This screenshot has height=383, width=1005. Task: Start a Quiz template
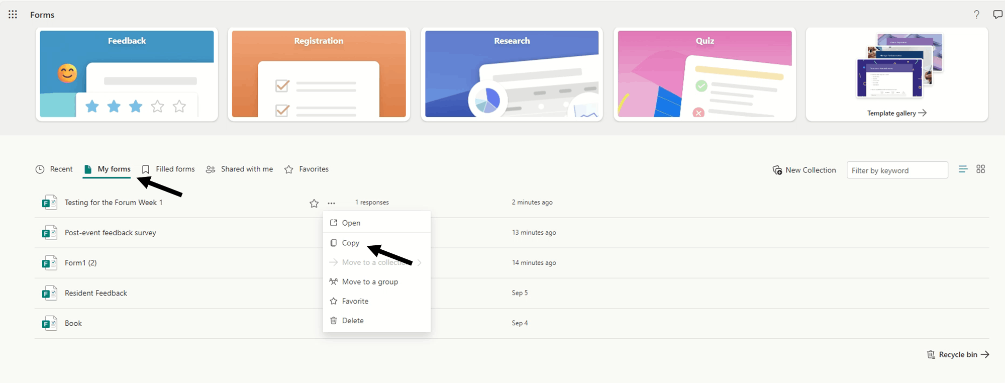[705, 74]
